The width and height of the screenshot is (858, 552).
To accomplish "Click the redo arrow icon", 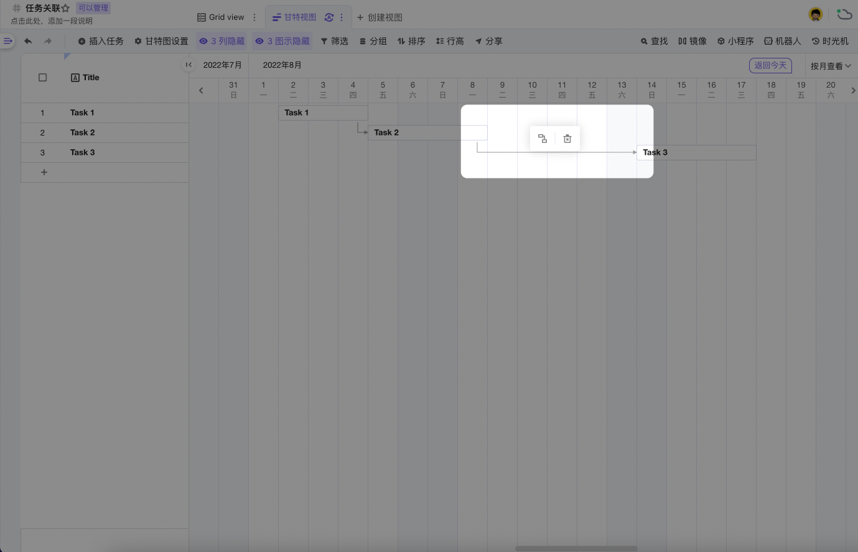I will coord(48,41).
